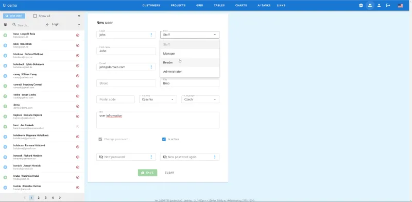Select Administrator role option
412x202 pixels.
[190, 72]
